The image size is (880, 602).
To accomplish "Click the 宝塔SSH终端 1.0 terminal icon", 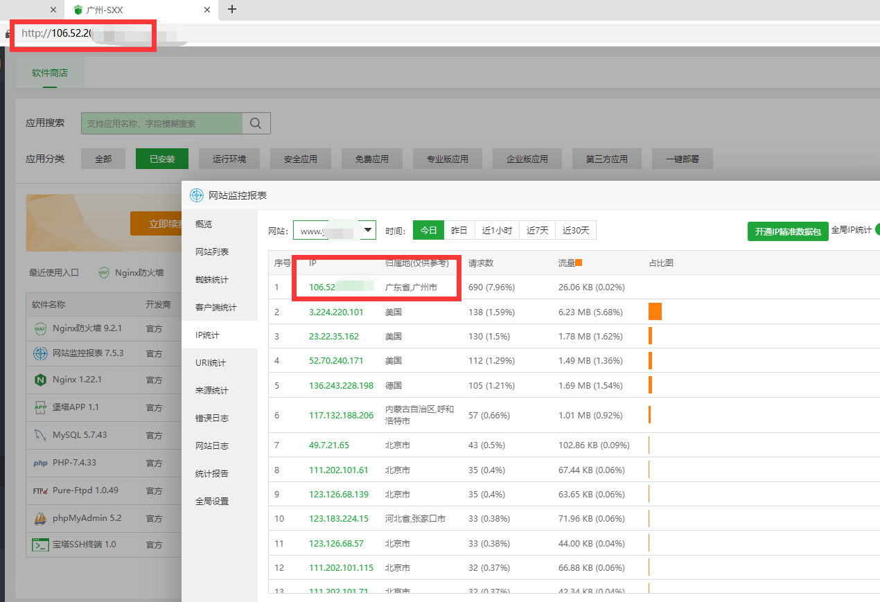I will click(40, 545).
